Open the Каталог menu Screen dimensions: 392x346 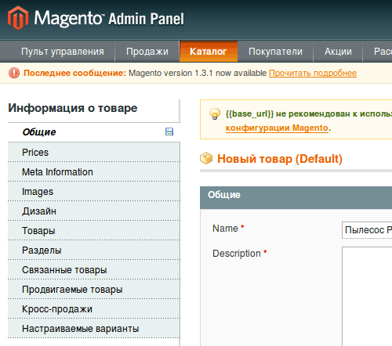pos(209,52)
